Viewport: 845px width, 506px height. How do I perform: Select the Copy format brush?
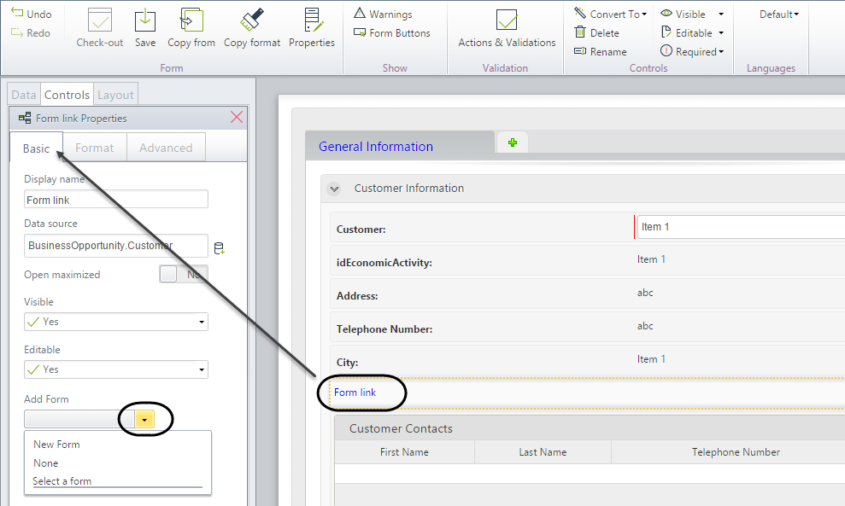252,20
